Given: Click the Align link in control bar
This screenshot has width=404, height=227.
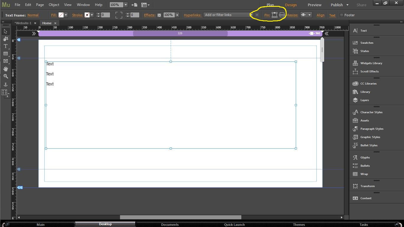Looking at the screenshot, I should [x=320, y=15].
